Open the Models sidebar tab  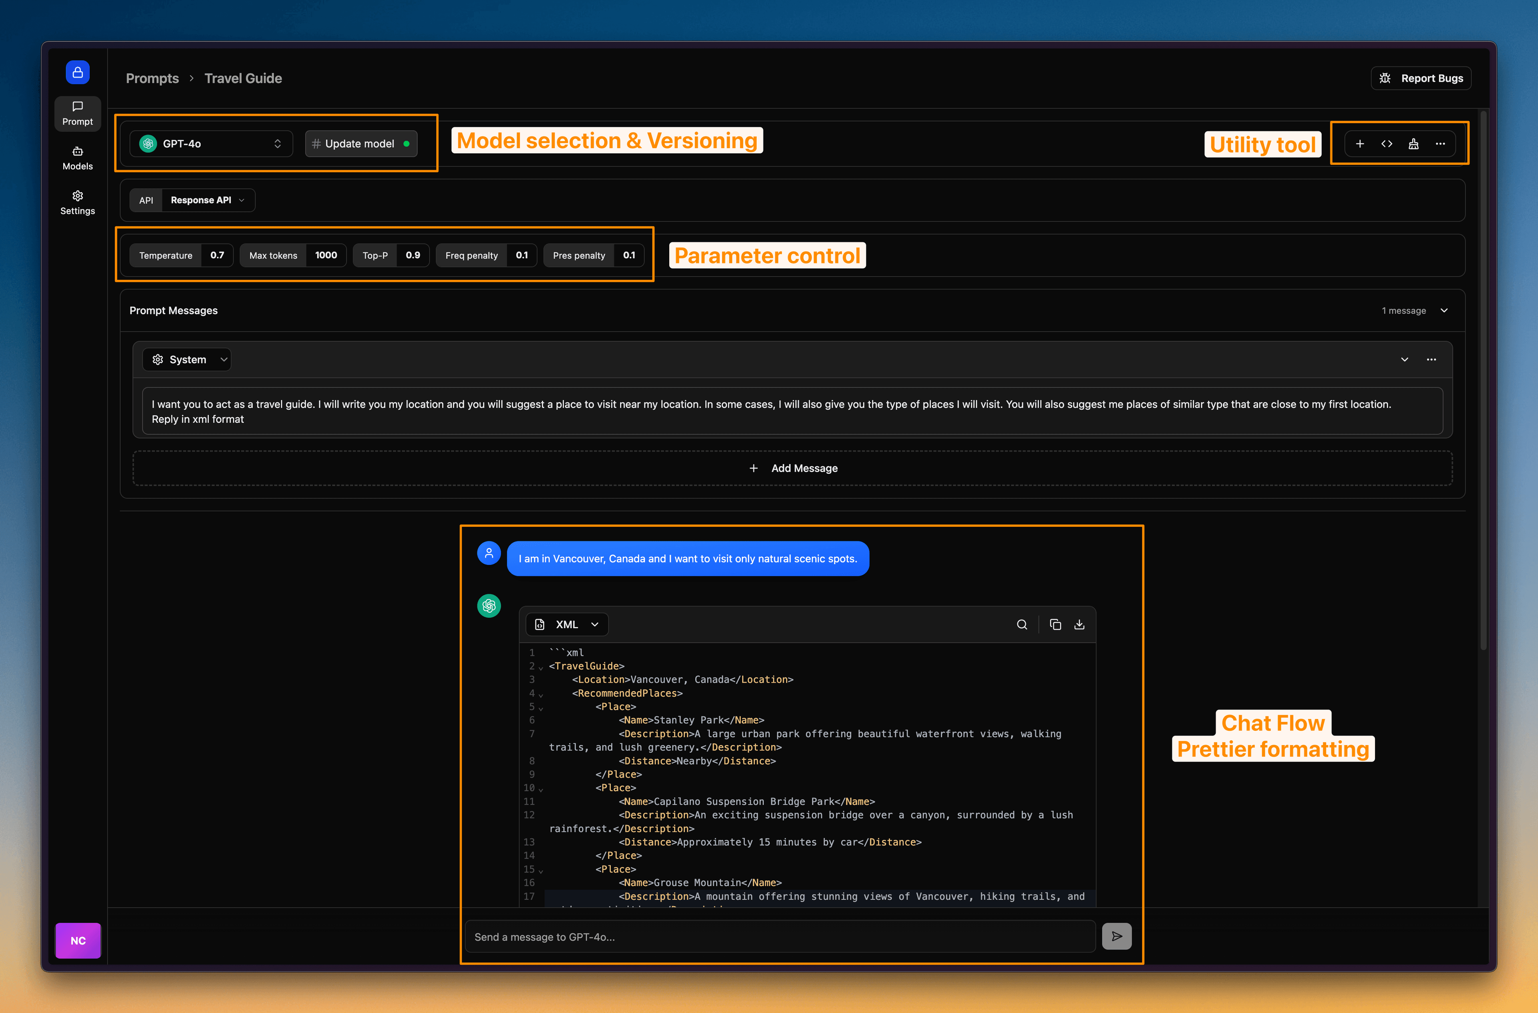(78, 158)
